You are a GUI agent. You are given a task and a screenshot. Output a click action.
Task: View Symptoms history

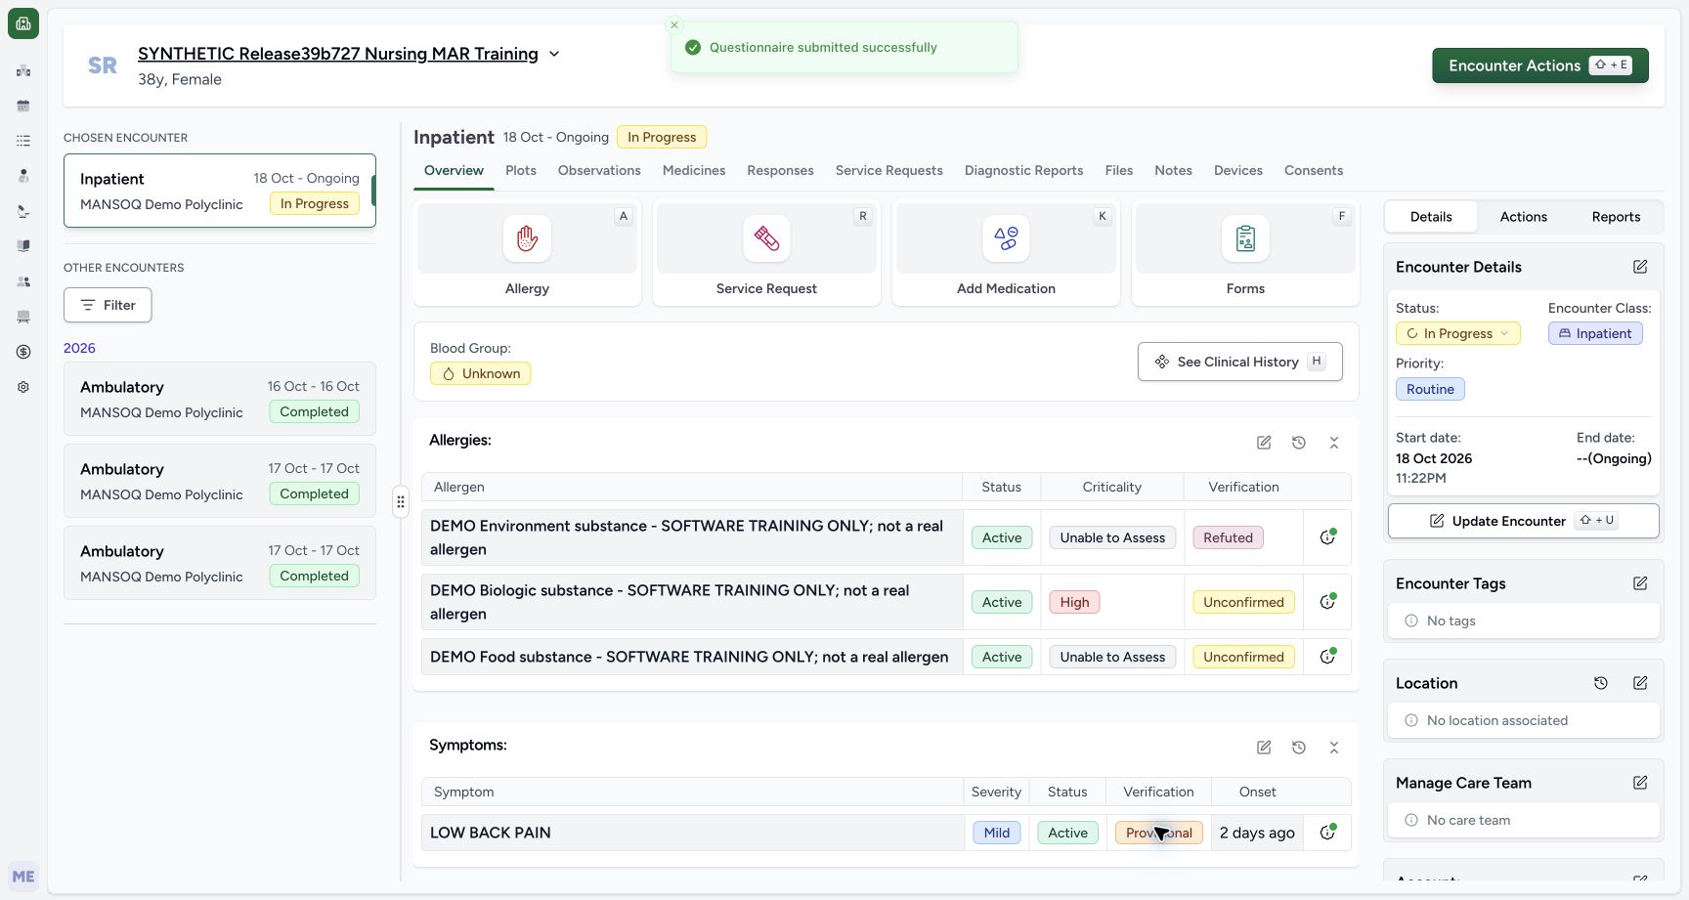[x=1299, y=748]
